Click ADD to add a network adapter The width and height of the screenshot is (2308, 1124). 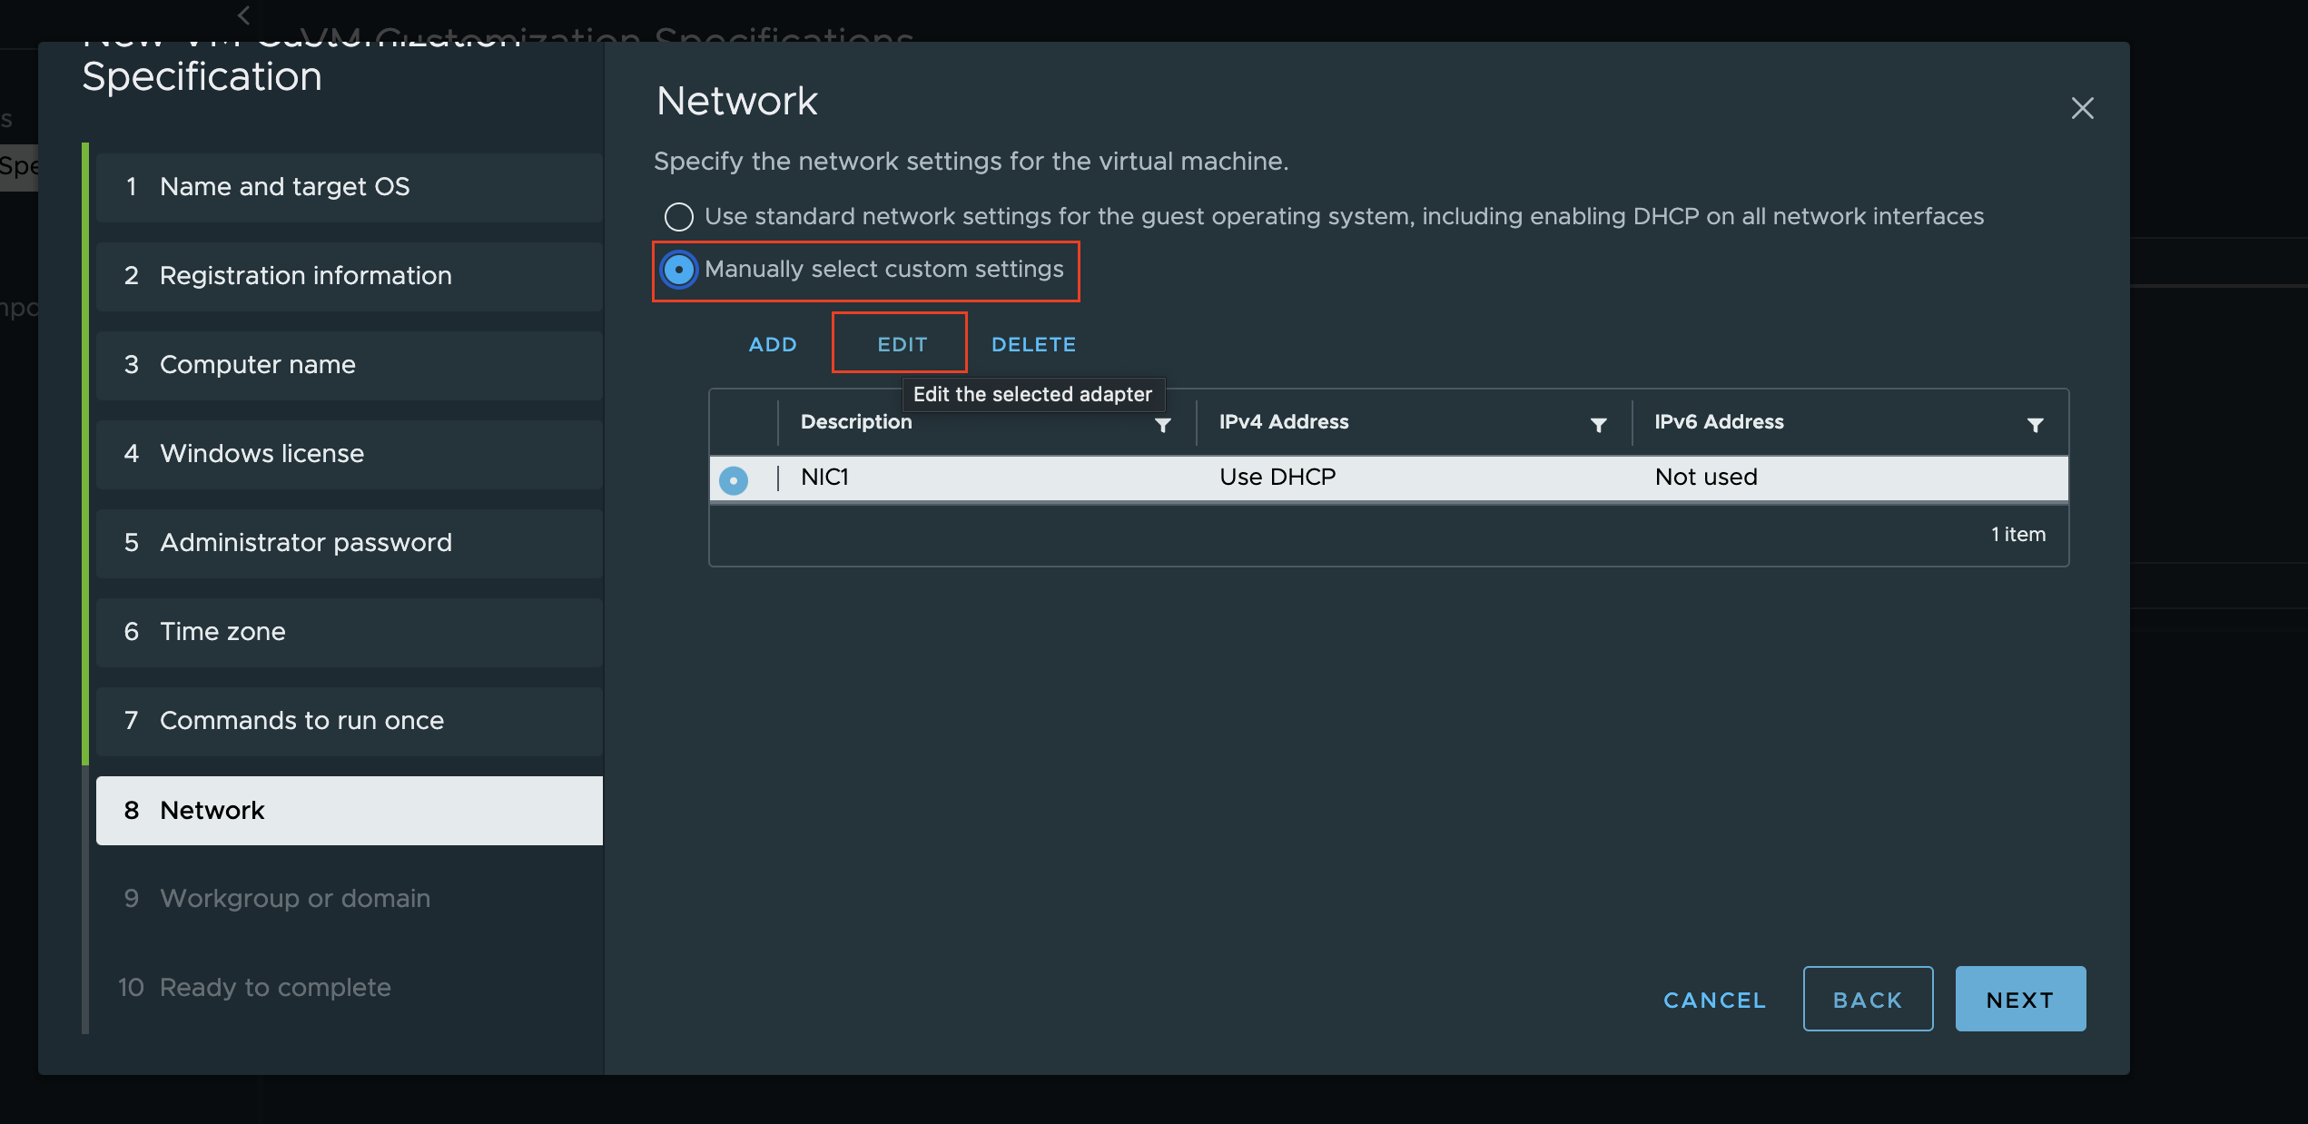click(773, 345)
